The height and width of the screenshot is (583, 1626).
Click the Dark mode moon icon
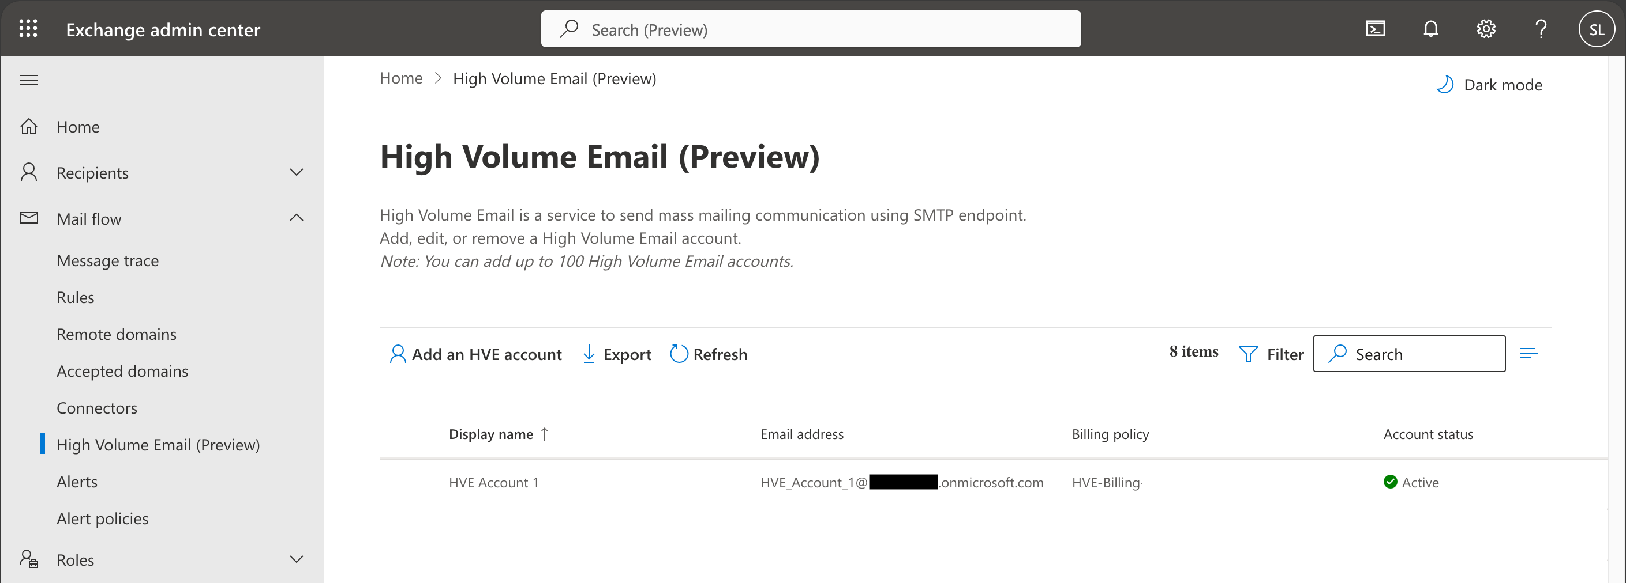pyautogui.click(x=1444, y=85)
